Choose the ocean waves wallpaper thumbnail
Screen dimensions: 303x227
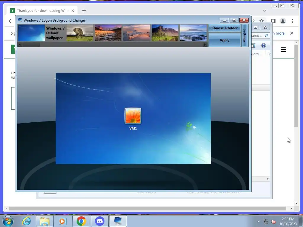(x=194, y=33)
